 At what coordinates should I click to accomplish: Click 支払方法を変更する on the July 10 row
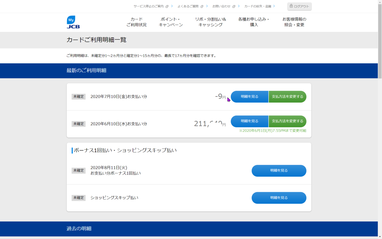coord(287,97)
